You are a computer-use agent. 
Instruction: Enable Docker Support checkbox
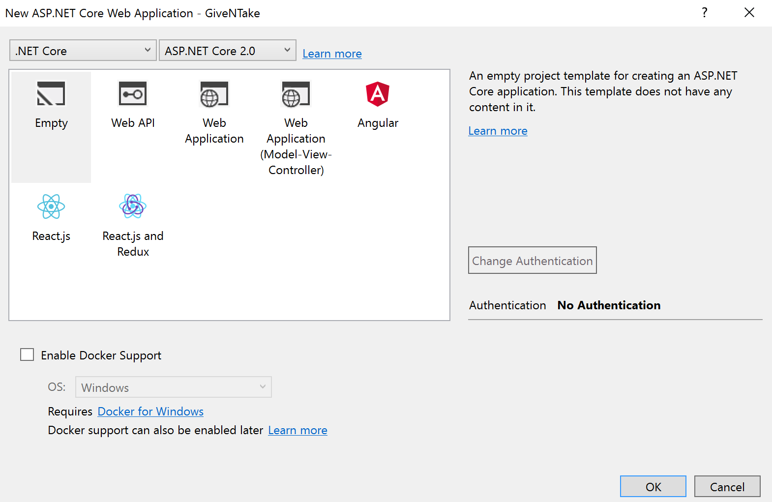point(27,354)
